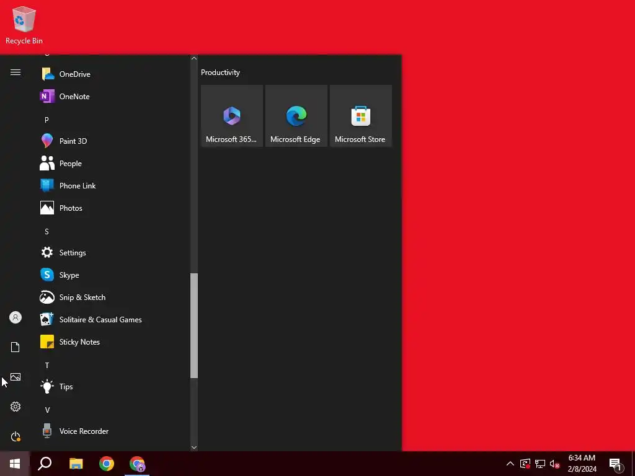Open Settings gear in the Start sidebar
The height and width of the screenshot is (476, 635).
[x=16, y=407]
